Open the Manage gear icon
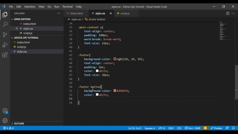 click(5, 121)
